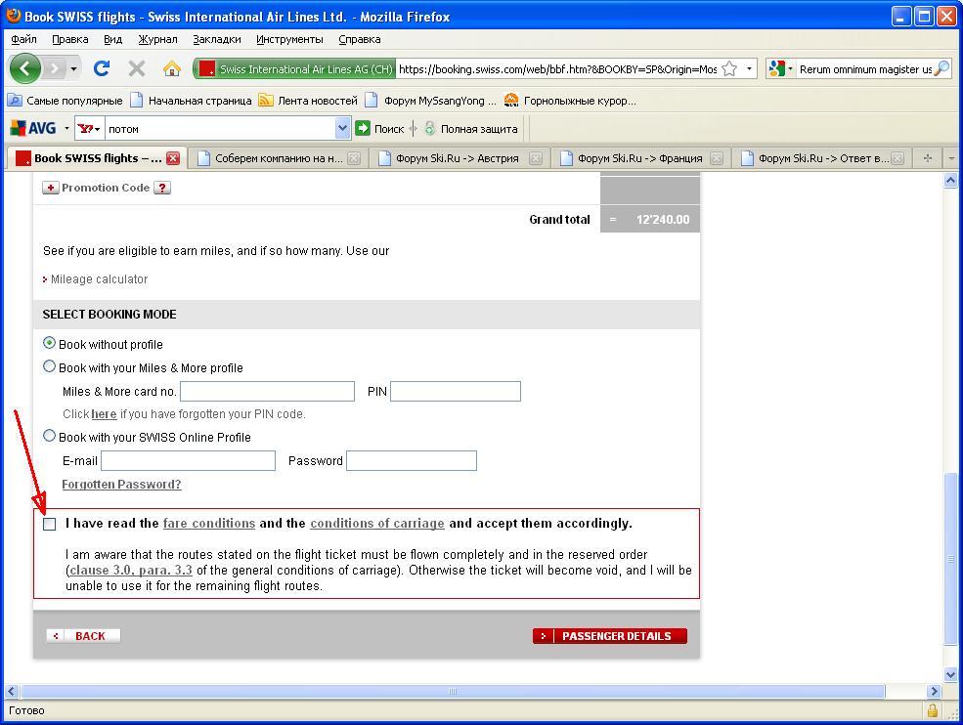The image size is (963, 725).
Task: Open the AVG search box dropdown
Action: pyautogui.click(x=343, y=128)
